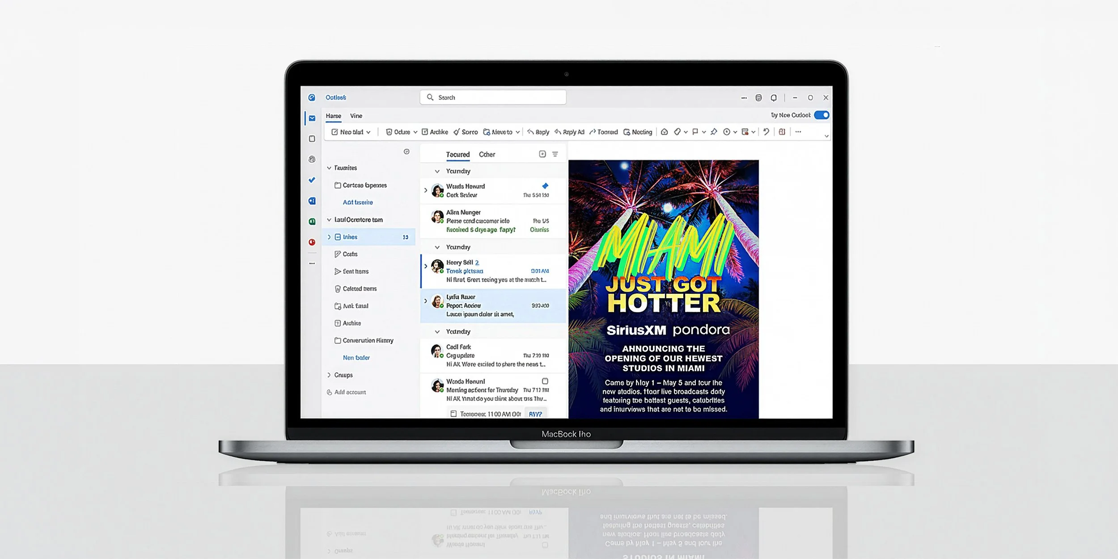
Task: Click the Aat tseiite link
Action: 358,203
